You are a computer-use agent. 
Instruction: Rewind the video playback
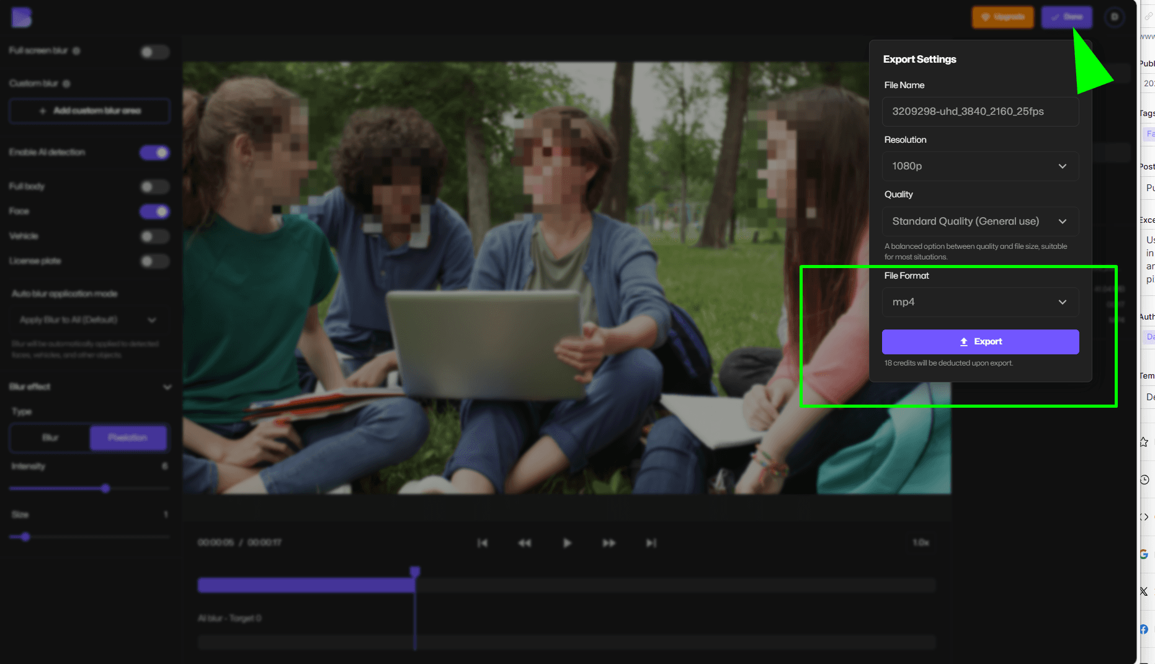click(x=525, y=542)
